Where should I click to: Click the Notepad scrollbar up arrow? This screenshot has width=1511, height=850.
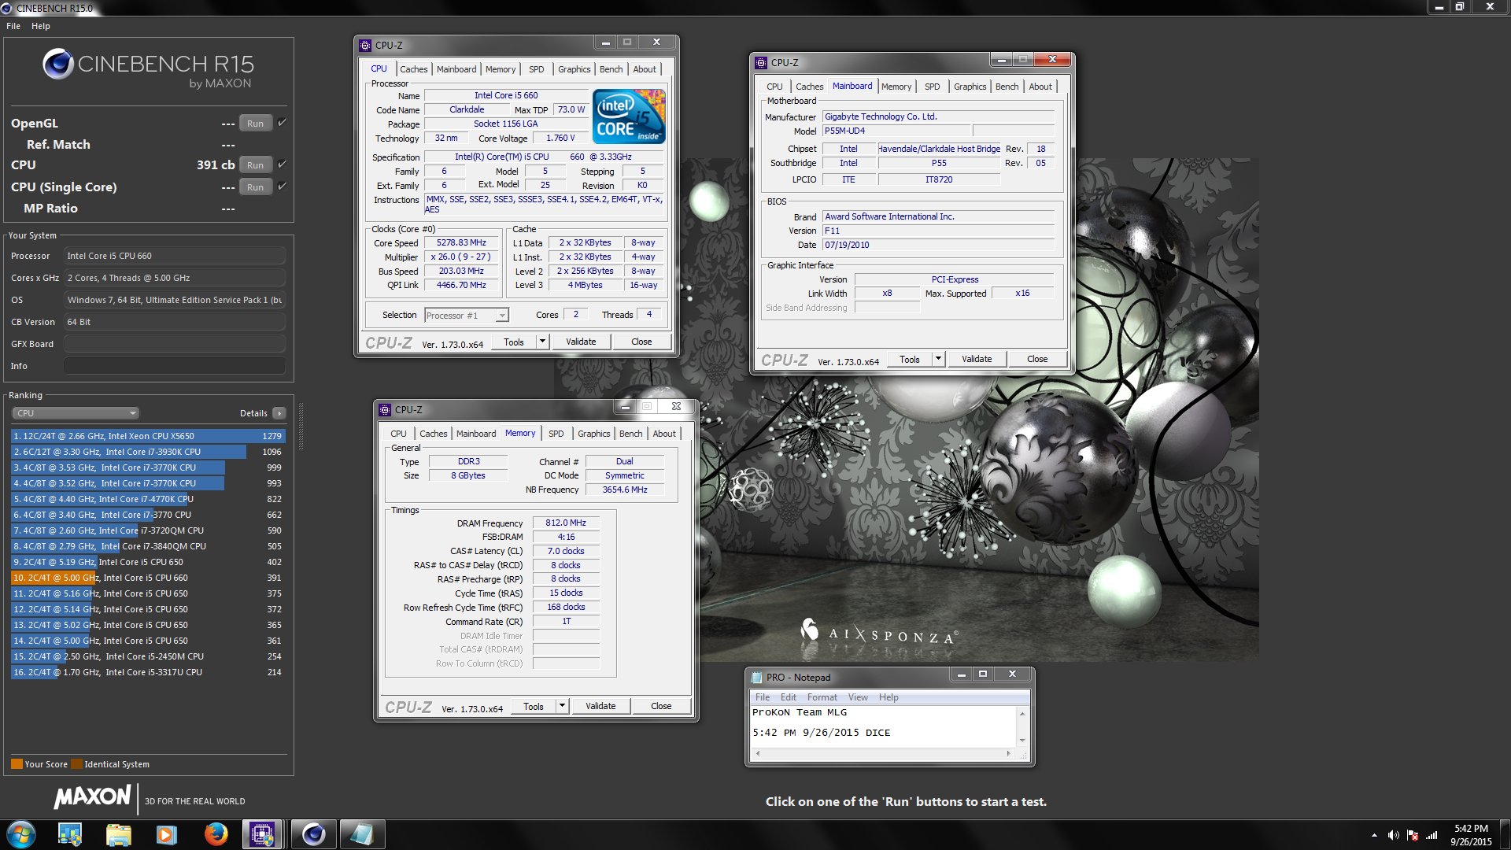click(1022, 713)
